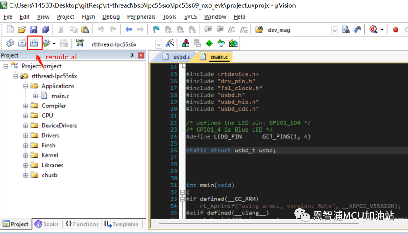Click the Open file folder icon

click(21, 29)
